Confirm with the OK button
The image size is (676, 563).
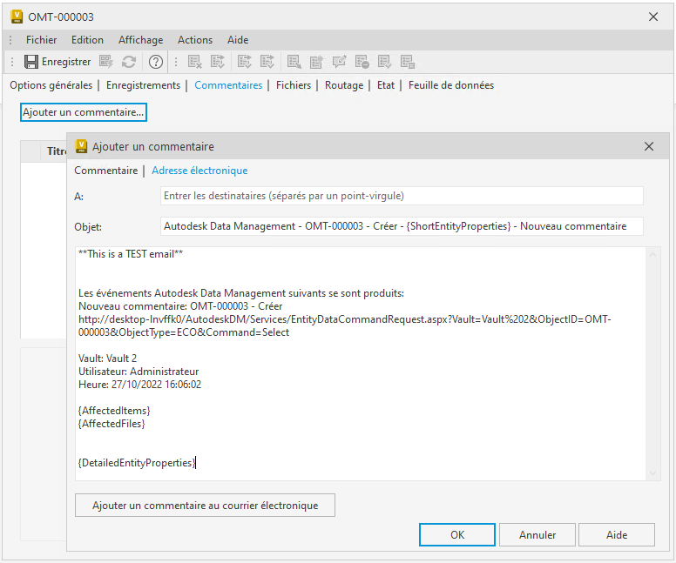[457, 534]
